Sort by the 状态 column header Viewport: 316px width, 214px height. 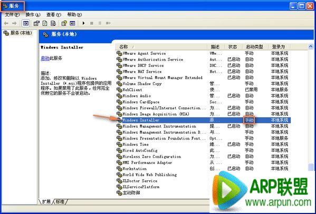pyautogui.click(x=233, y=47)
